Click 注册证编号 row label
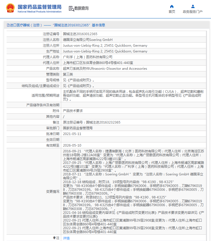This screenshot has width=211, height=241. pyautogui.click(x=51, y=34)
